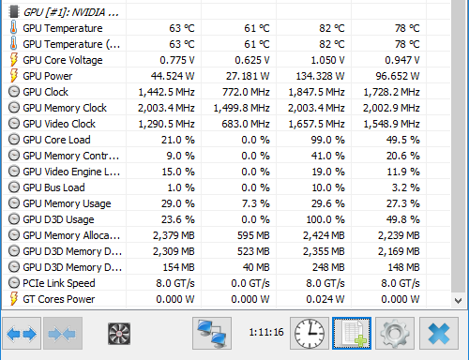Image resolution: width=469 pixels, height=360 pixels.
Task: Click the gauge icon beside GPU Memory Clock
Action: (14, 108)
